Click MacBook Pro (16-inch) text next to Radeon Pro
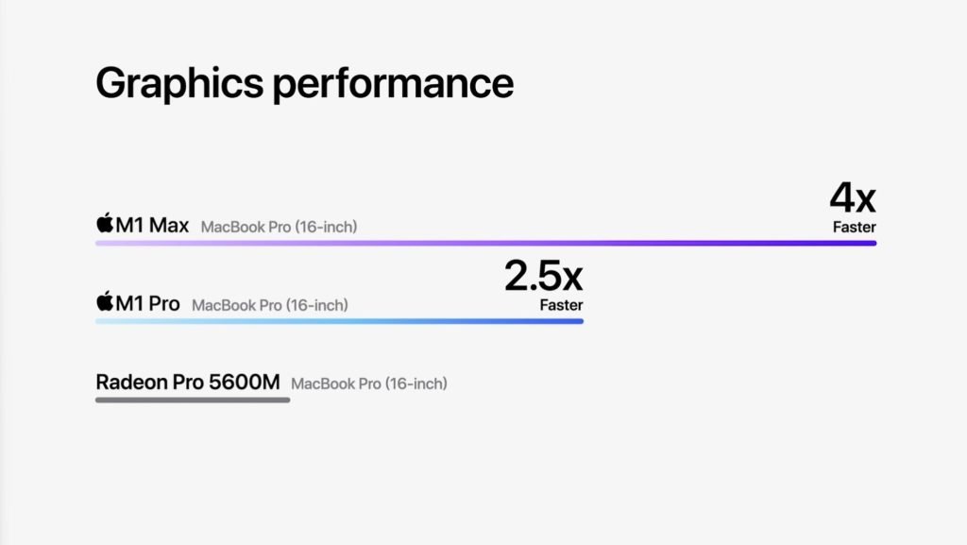This screenshot has width=967, height=545. 369,383
